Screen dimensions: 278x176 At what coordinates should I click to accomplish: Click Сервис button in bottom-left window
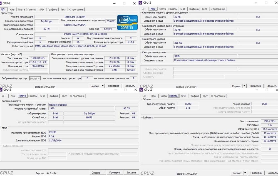coord(96,172)
